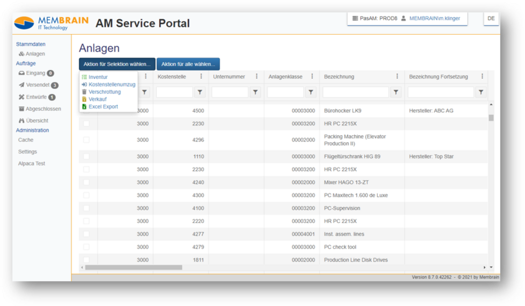Open 'Aktion für Selektion wählen' dropdown
The image size is (525, 306).
(117, 64)
